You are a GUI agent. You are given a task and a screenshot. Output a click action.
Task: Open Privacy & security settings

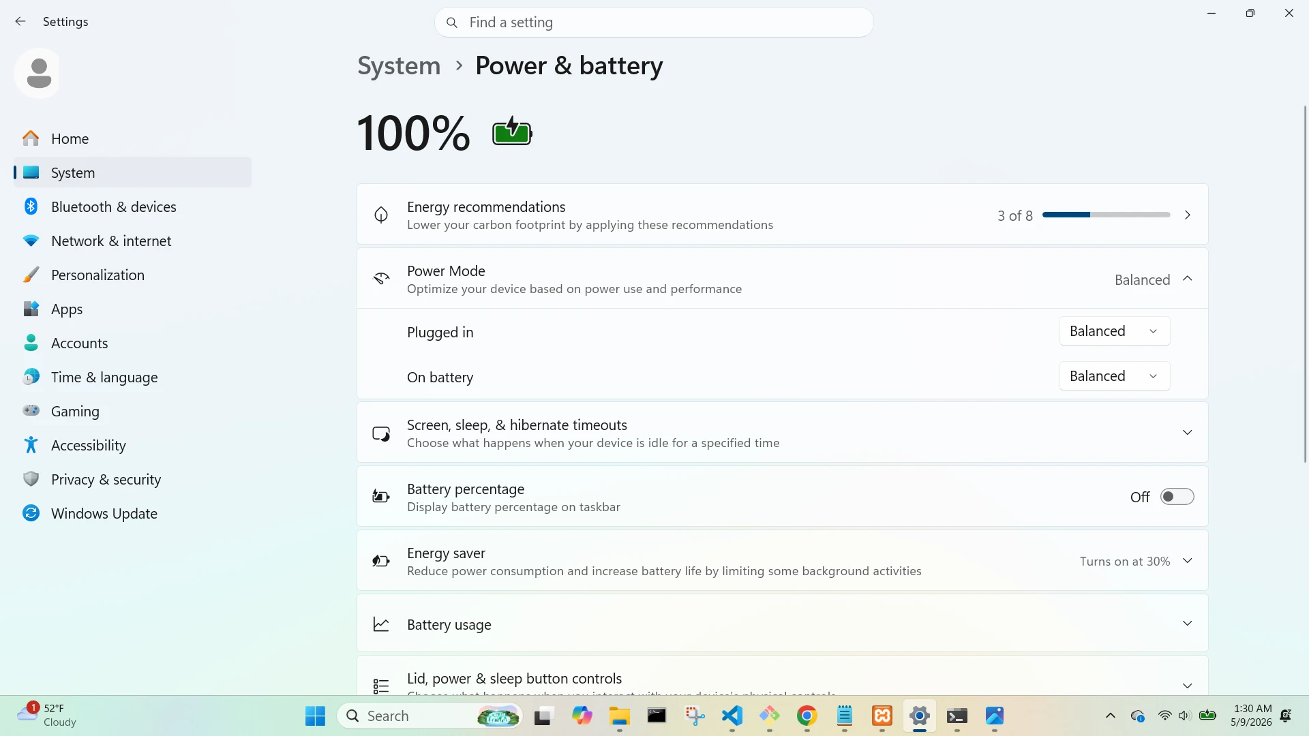(133, 479)
